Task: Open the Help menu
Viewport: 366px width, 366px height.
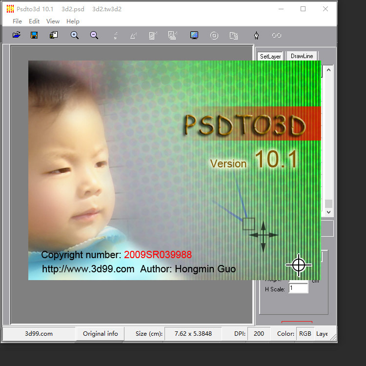Action: coord(73,21)
